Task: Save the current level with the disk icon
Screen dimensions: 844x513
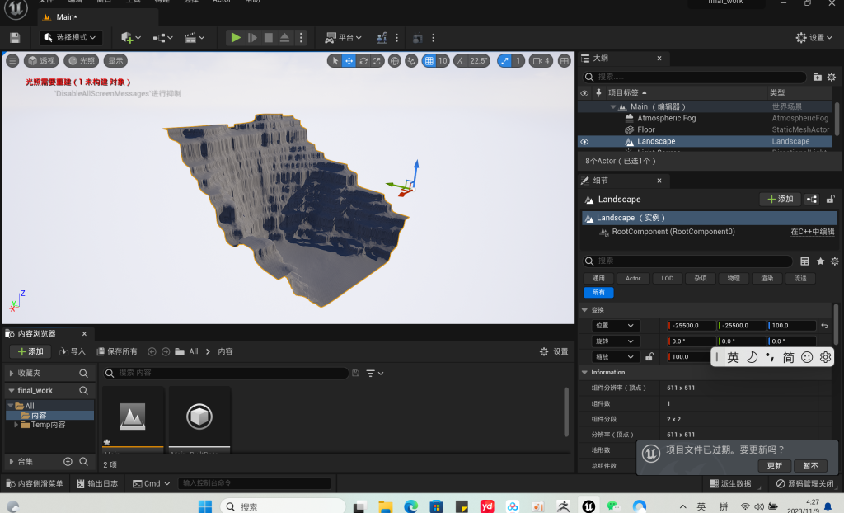Action: click(15, 38)
